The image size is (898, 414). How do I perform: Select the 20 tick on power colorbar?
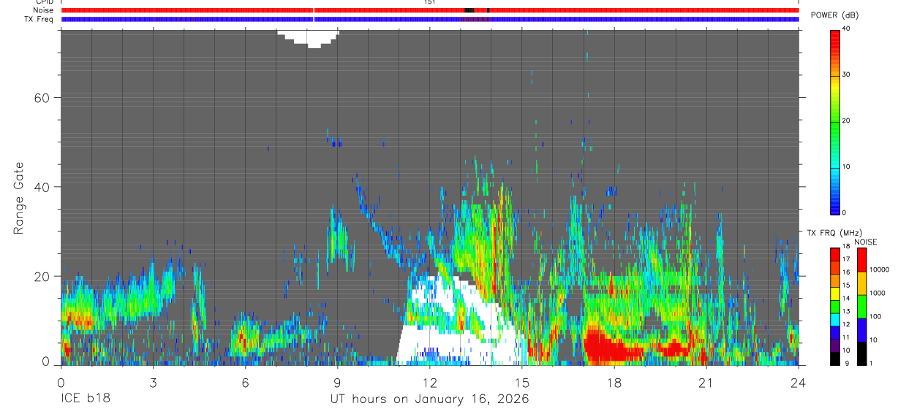pos(846,120)
